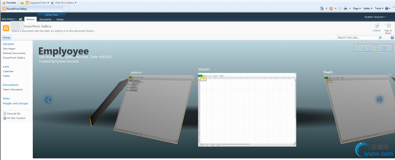Select the Sheet1 preview thumbnail
The image size is (395, 160).
[x=247, y=109]
